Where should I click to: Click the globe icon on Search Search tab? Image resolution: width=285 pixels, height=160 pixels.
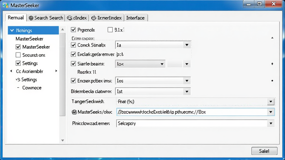(31, 18)
